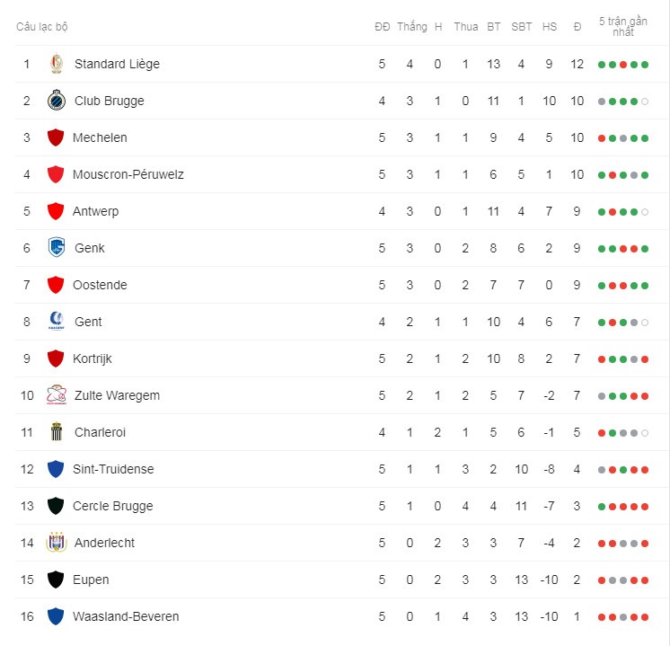This screenshot has width=670, height=646.
Task: Click the Standard Liège club crest
Action: (x=56, y=64)
